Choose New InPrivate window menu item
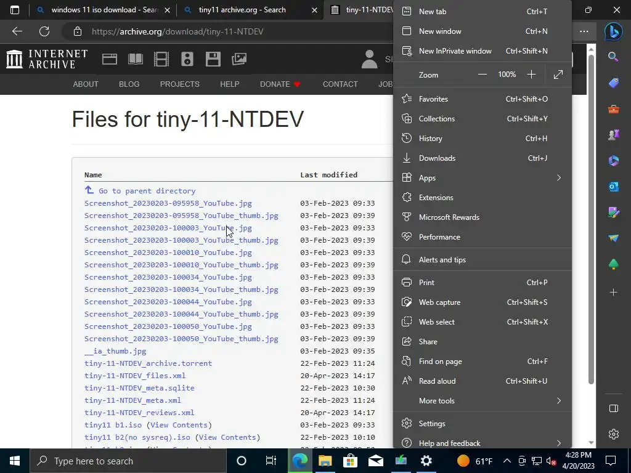Screen dimensions: 631x473 [x=482, y=51]
